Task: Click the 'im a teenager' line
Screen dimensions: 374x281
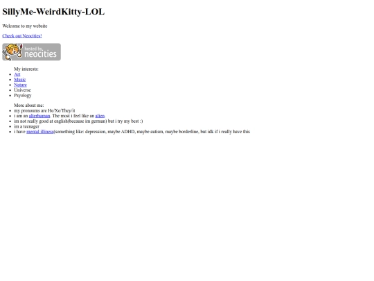Action: coord(27,126)
